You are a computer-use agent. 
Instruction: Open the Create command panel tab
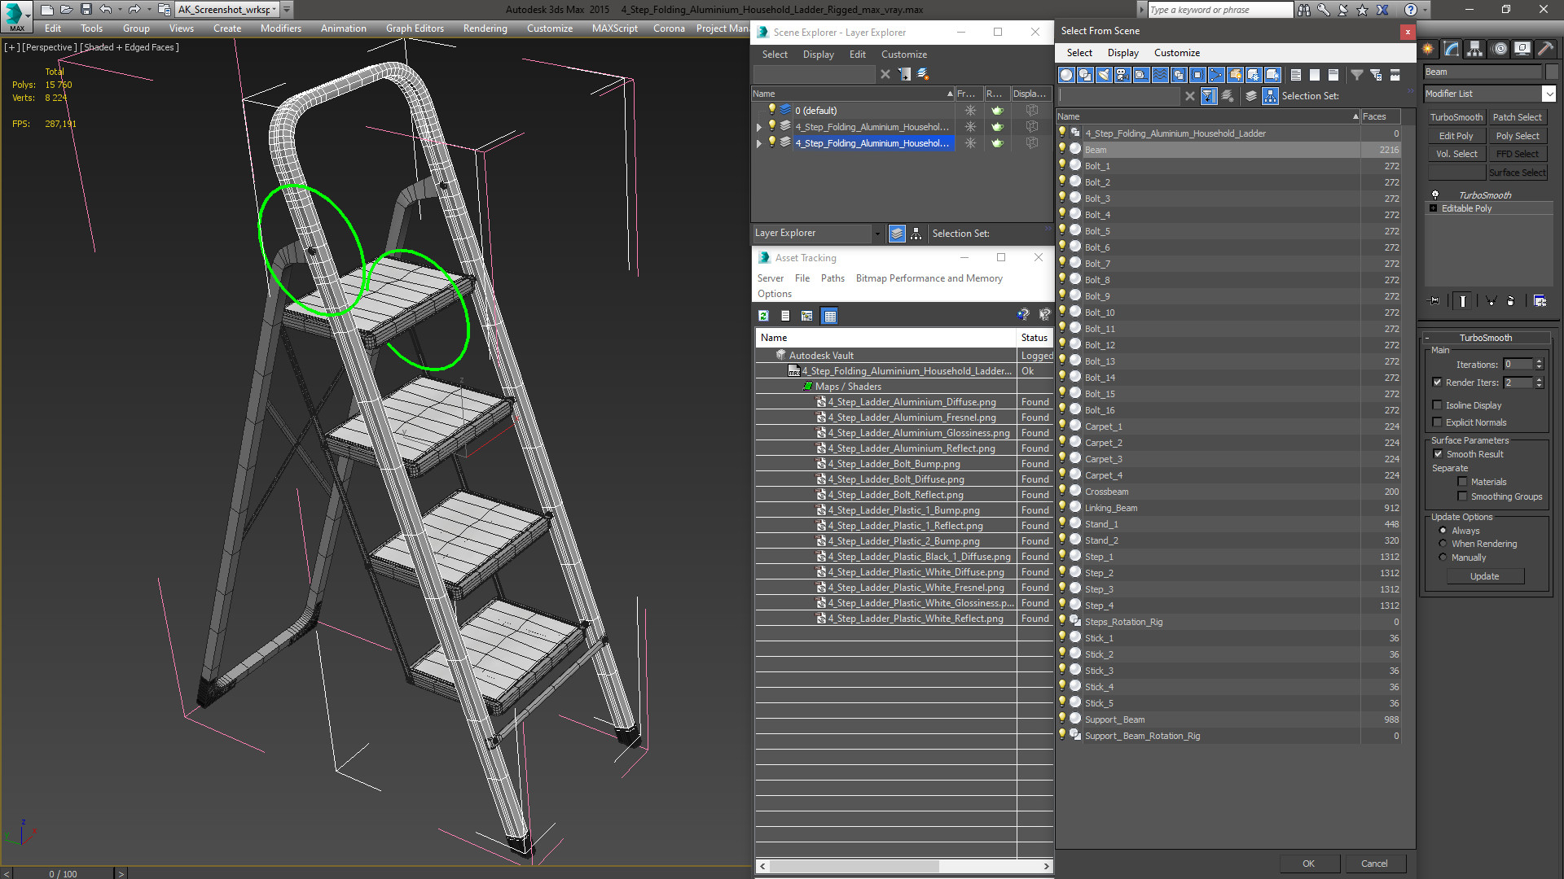[x=1428, y=49]
